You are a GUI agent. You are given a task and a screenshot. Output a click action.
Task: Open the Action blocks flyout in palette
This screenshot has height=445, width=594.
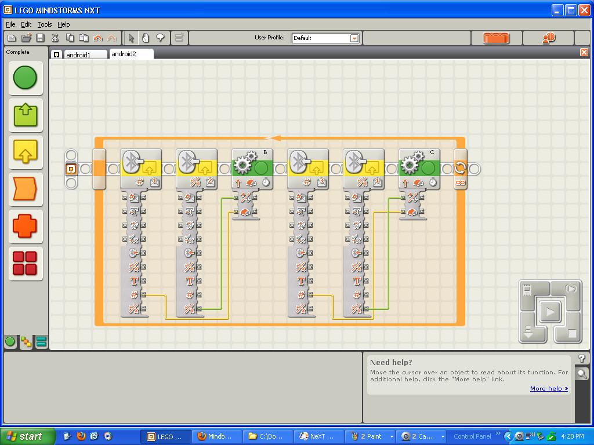point(25,115)
